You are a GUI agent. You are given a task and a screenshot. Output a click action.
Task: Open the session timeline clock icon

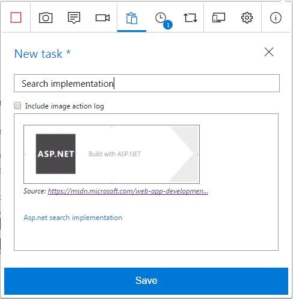pyautogui.click(x=161, y=17)
